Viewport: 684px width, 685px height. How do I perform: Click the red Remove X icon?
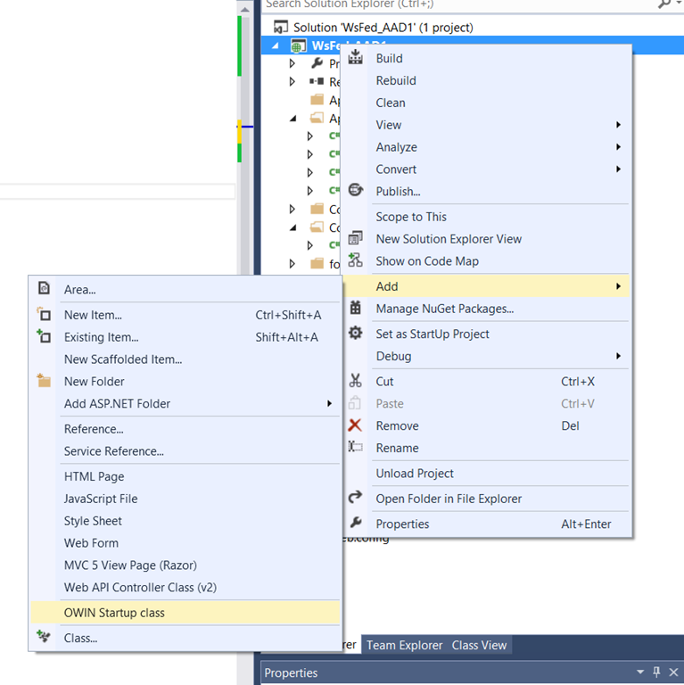(x=355, y=425)
